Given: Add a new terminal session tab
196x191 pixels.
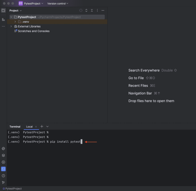Looking at the screenshot, I should tap(42, 126).
